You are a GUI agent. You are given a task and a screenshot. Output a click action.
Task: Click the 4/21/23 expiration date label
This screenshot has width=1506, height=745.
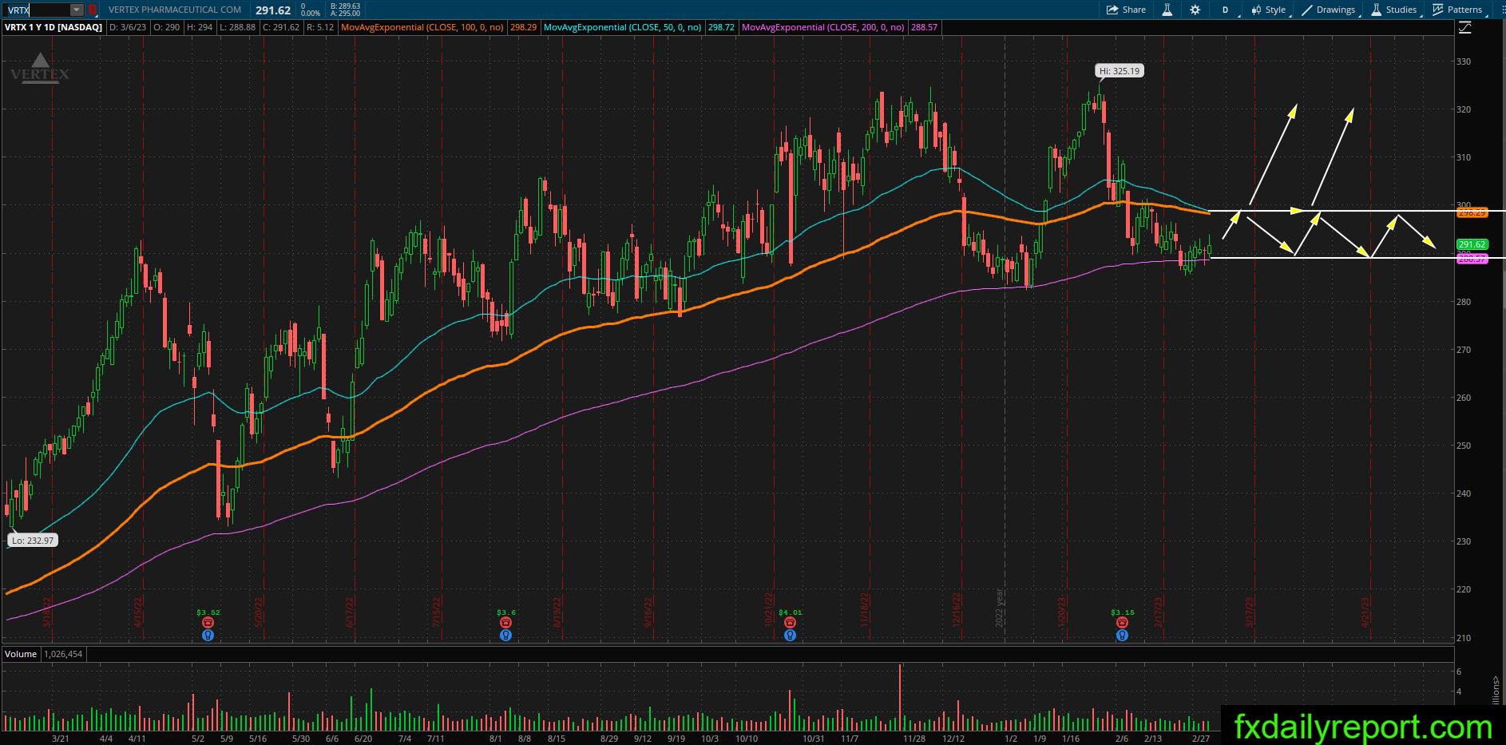point(1365,612)
